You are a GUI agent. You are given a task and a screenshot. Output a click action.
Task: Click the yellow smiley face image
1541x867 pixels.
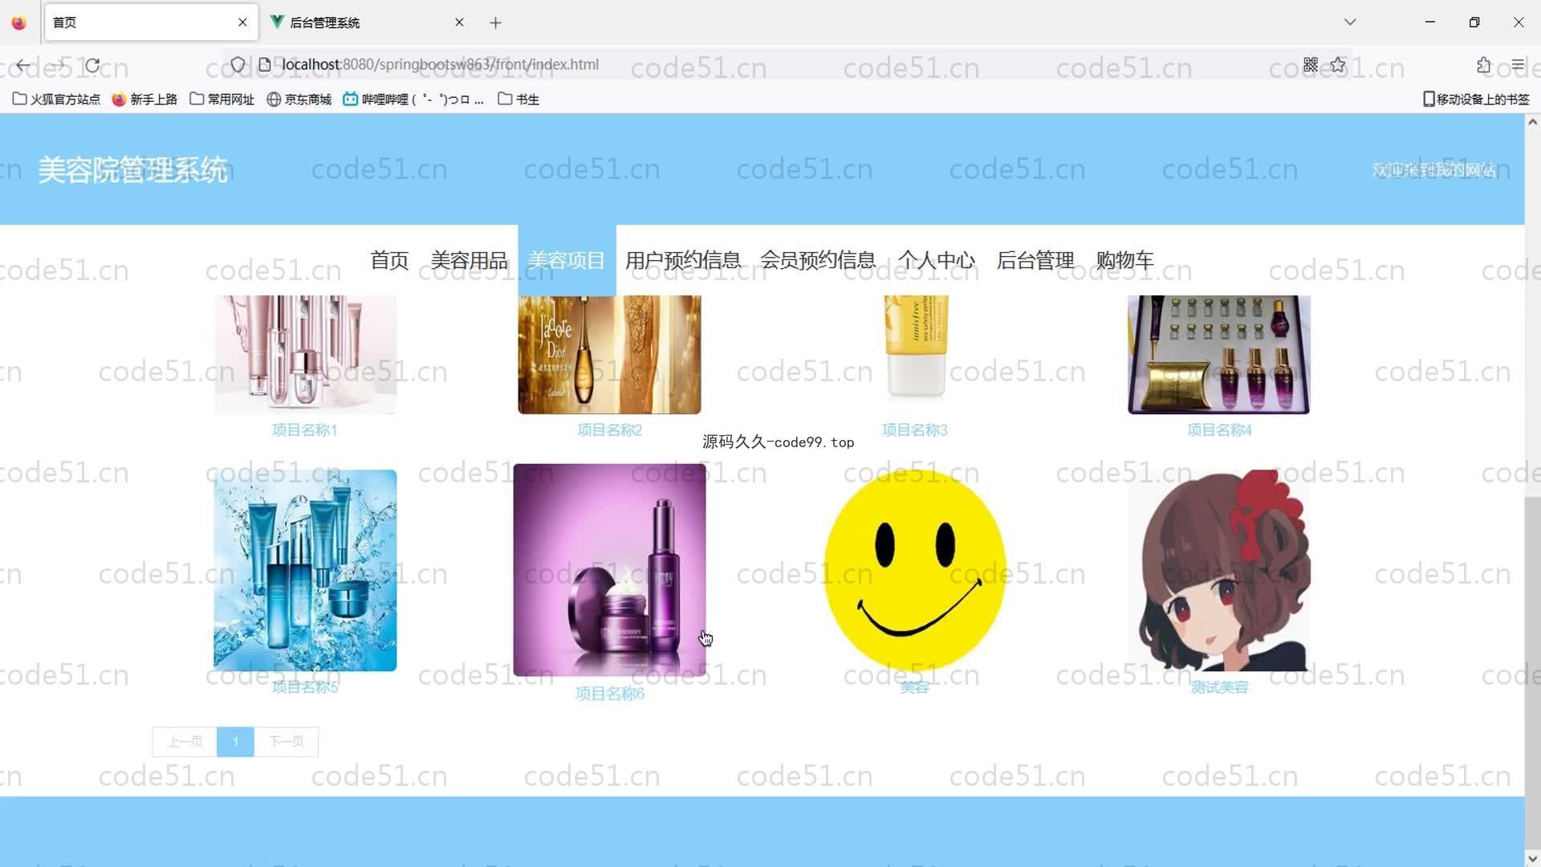[x=915, y=570]
